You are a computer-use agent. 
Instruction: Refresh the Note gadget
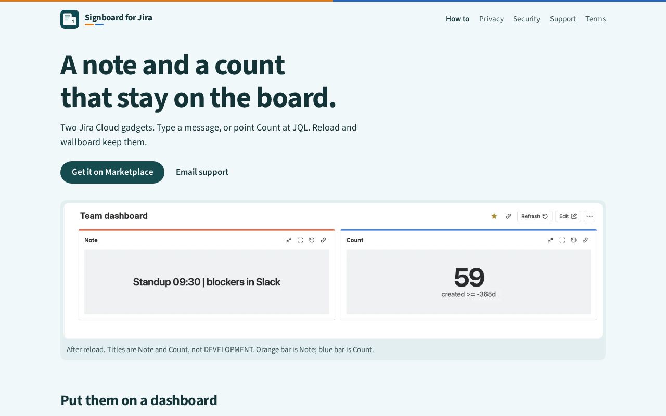point(312,240)
